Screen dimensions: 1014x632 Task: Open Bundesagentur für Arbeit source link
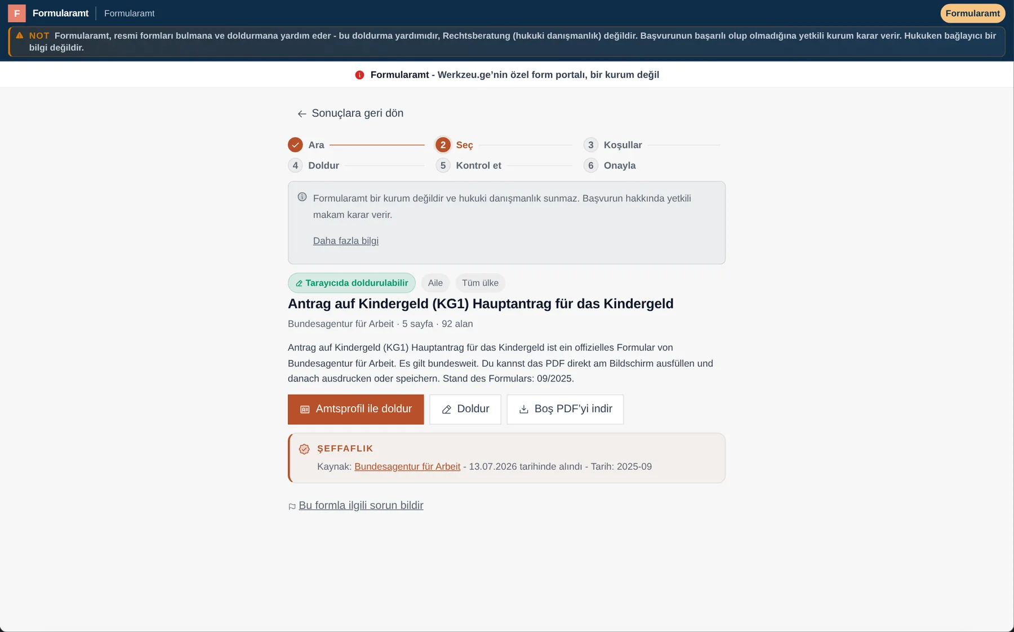click(x=407, y=466)
